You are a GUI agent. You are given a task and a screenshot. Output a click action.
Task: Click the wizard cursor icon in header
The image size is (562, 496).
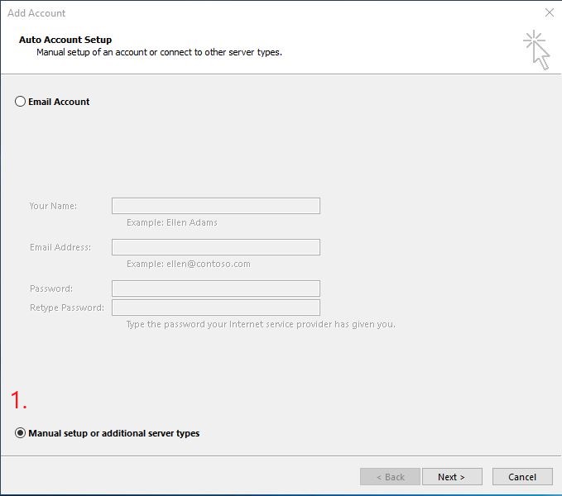[x=536, y=50]
